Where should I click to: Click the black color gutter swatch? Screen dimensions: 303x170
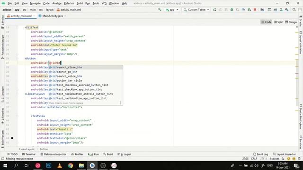12,138
